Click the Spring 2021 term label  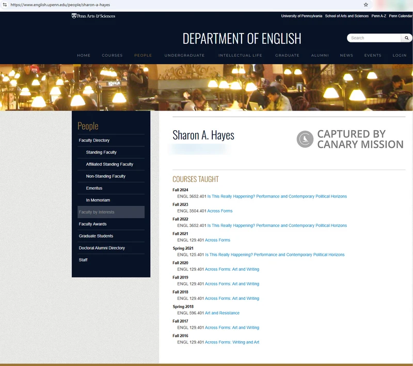point(183,249)
